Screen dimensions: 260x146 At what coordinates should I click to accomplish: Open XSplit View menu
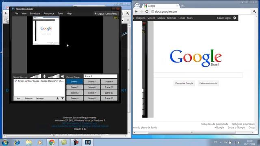coord(24,13)
